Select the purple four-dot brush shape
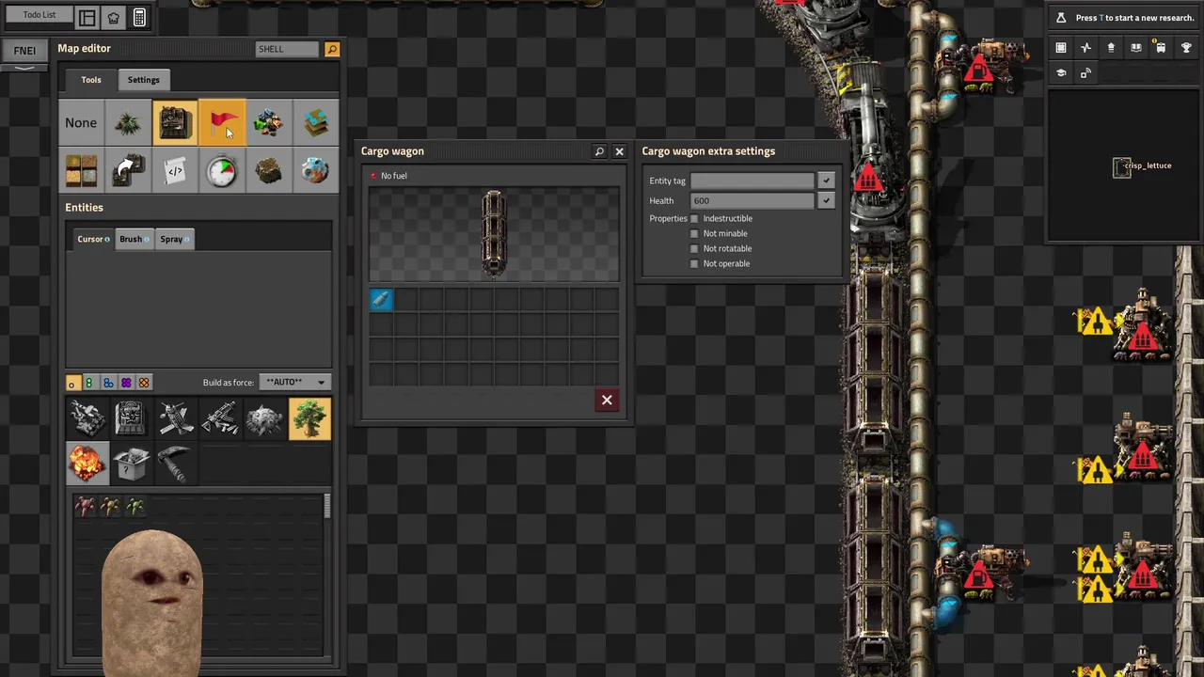Screen dimensions: 1204x677 tap(126, 383)
